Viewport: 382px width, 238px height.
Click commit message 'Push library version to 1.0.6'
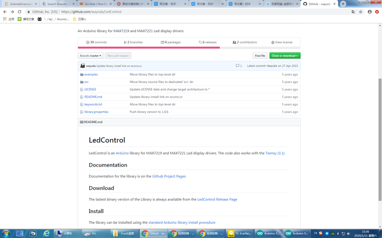coord(149,112)
